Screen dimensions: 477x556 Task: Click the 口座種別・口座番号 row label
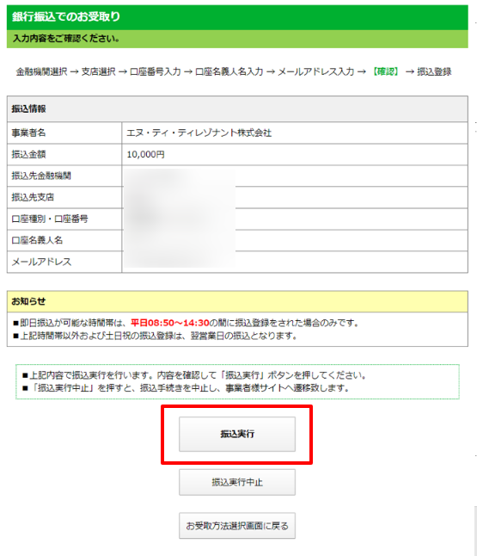[50, 219]
